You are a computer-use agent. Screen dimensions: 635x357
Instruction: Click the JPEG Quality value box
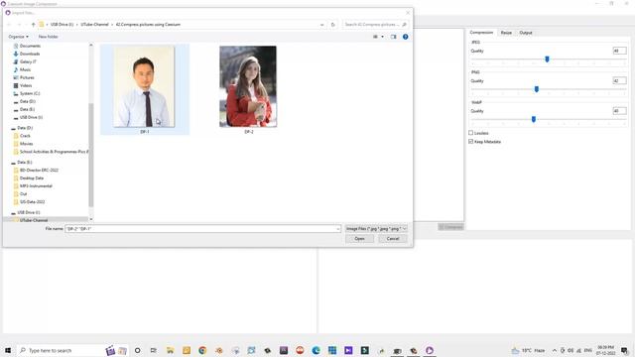coord(619,51)
